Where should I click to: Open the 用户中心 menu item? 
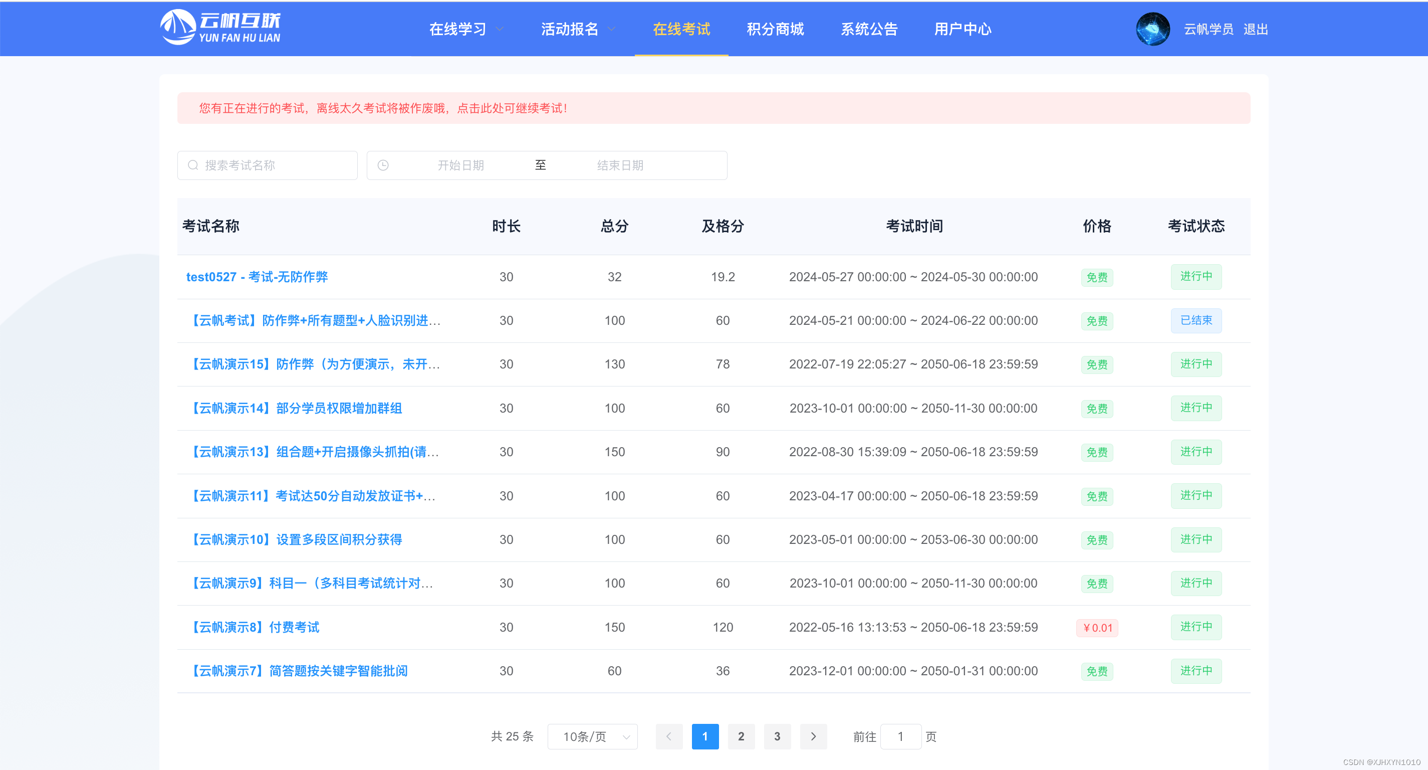[x=963, y=30]
